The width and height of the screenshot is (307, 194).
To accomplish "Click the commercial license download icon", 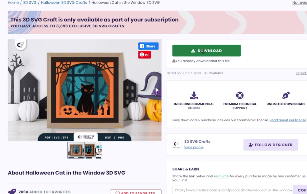I will pos(194,95).
